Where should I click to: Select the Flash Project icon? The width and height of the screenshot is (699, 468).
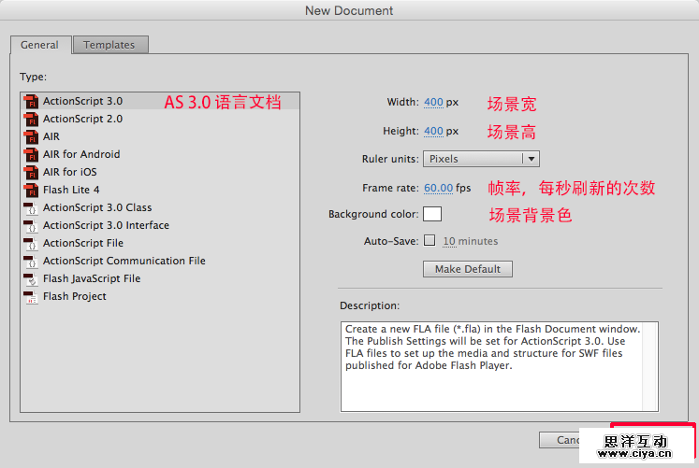pyautogui.click(x=31, y=296)
